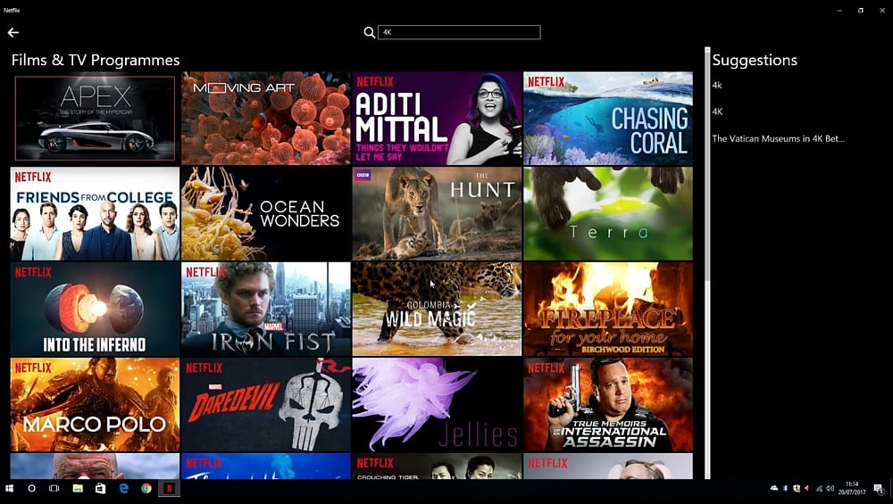The image size is (893, 504).
Task: Open Action Center notifications icon
Action: (x=880, y=489)
